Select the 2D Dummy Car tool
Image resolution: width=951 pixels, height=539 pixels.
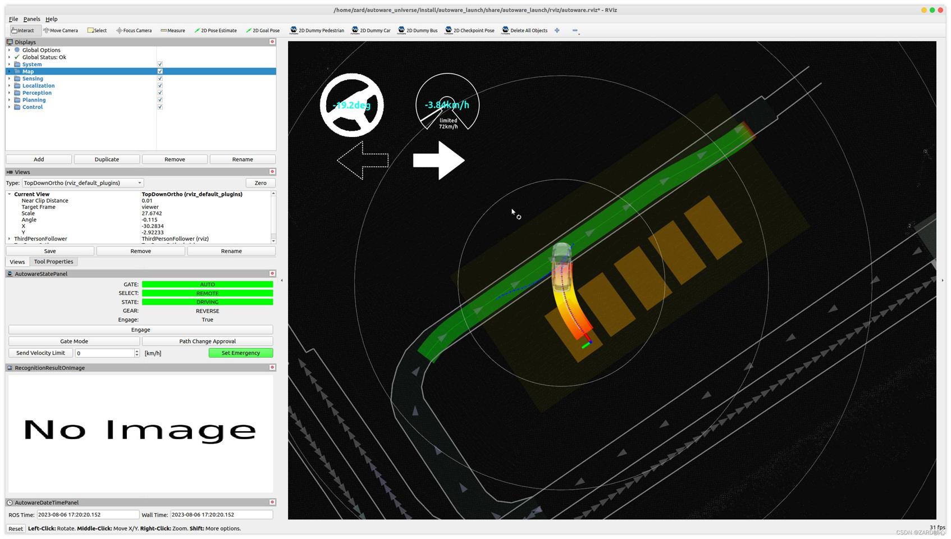tap(371, 30)
